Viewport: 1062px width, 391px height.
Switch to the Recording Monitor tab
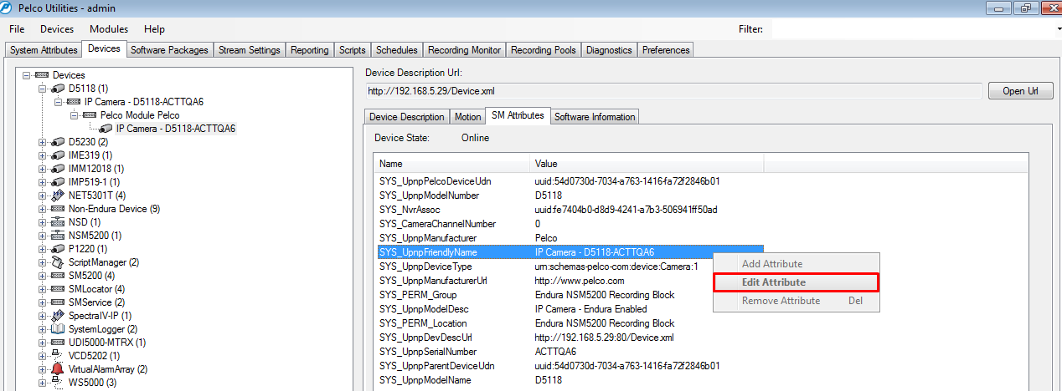tap(464, 50)
